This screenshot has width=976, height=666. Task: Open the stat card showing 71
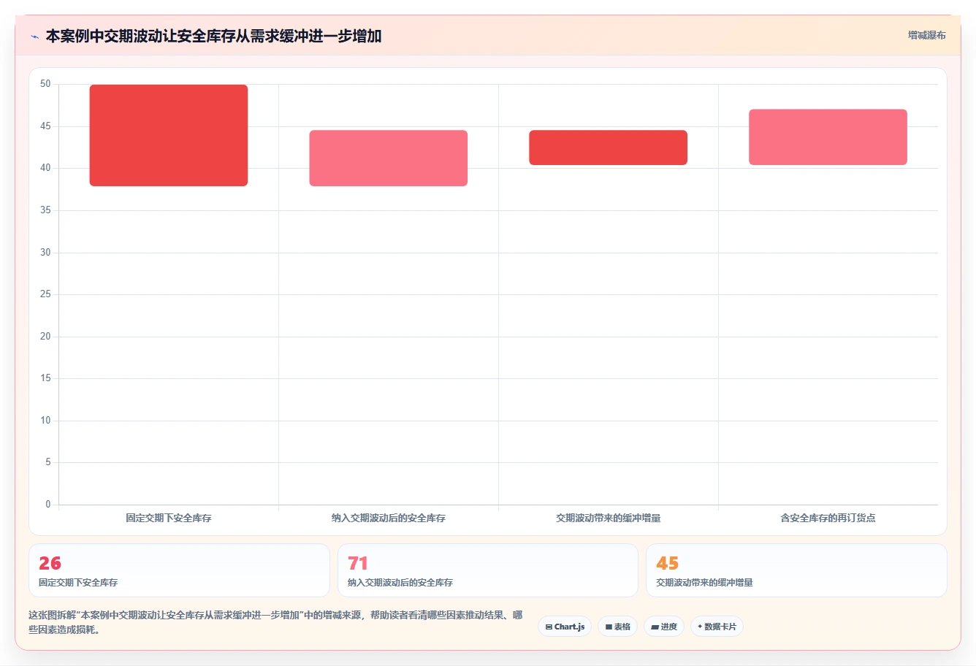(x=488, y=570)
